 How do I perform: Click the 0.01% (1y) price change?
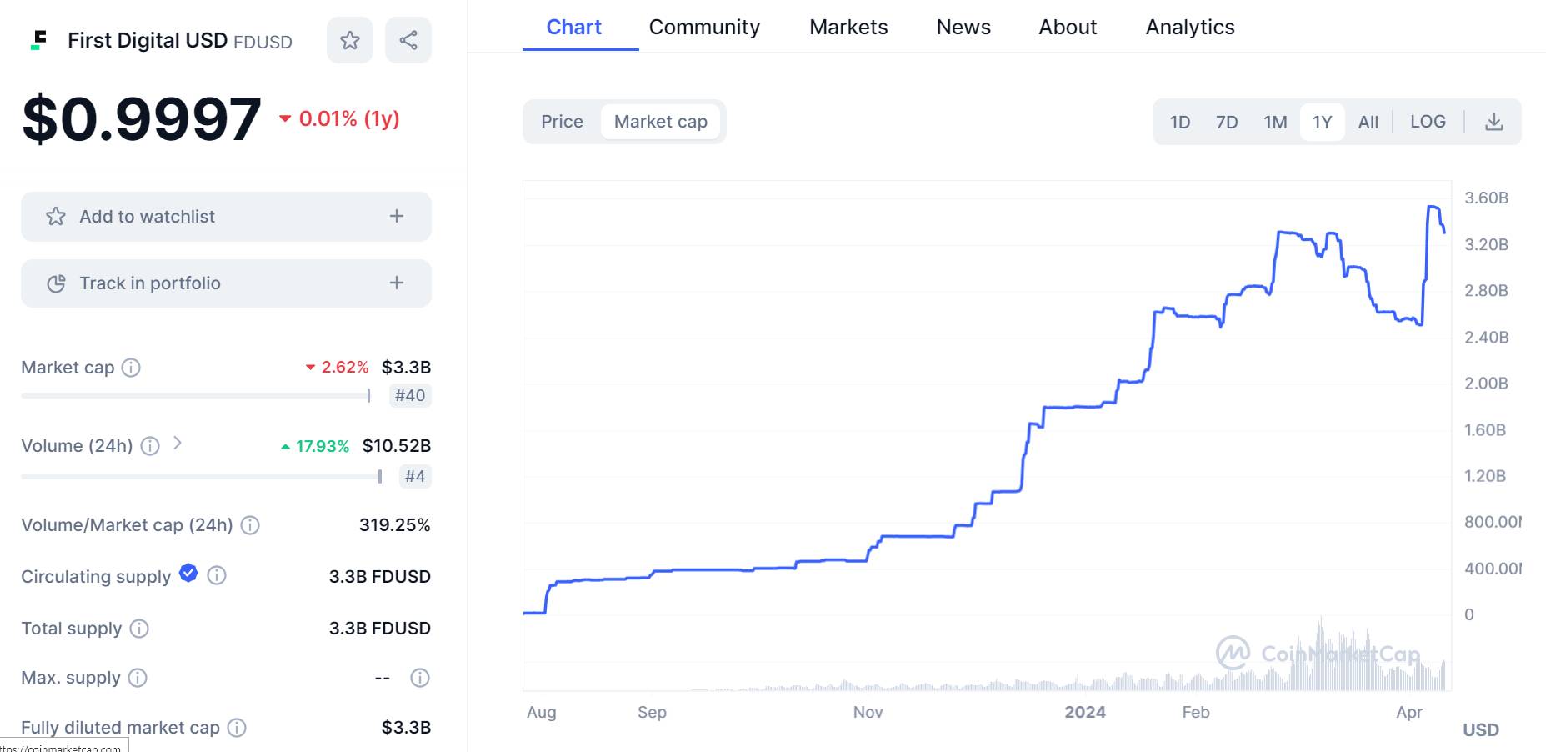[x=339, y=119]
